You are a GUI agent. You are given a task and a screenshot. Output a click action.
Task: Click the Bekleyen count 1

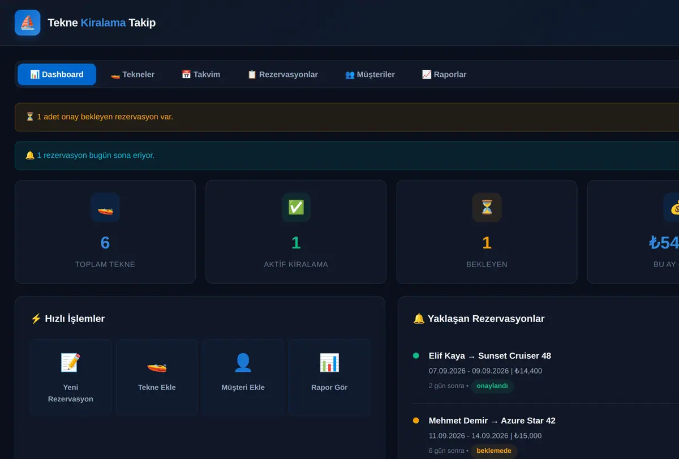click(x=487, y=243)
